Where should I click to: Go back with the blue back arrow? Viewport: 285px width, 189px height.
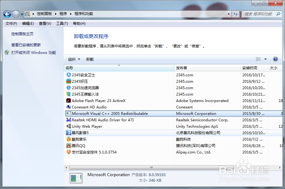pyautogui.click(x=7, y=14)
